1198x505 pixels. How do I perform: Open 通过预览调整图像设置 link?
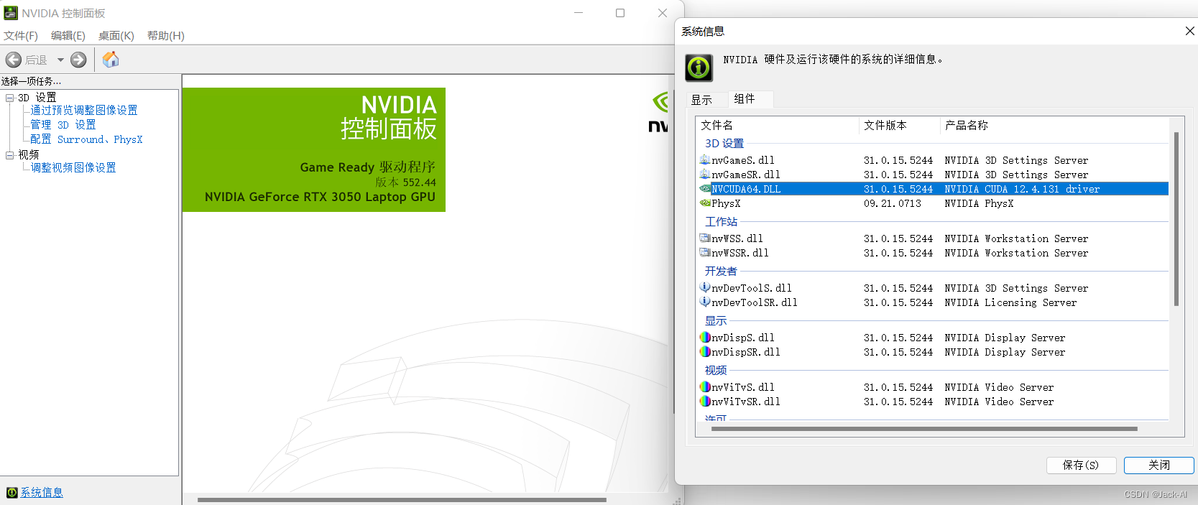point(84,110)
